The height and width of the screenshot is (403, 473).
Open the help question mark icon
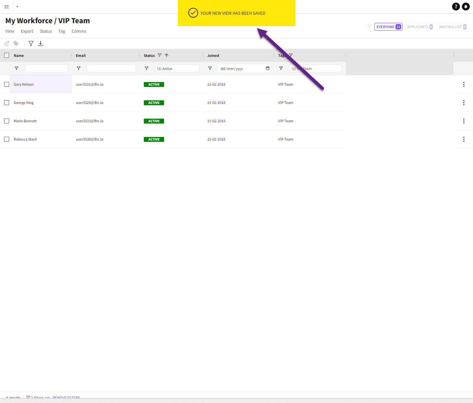point(456,7)
